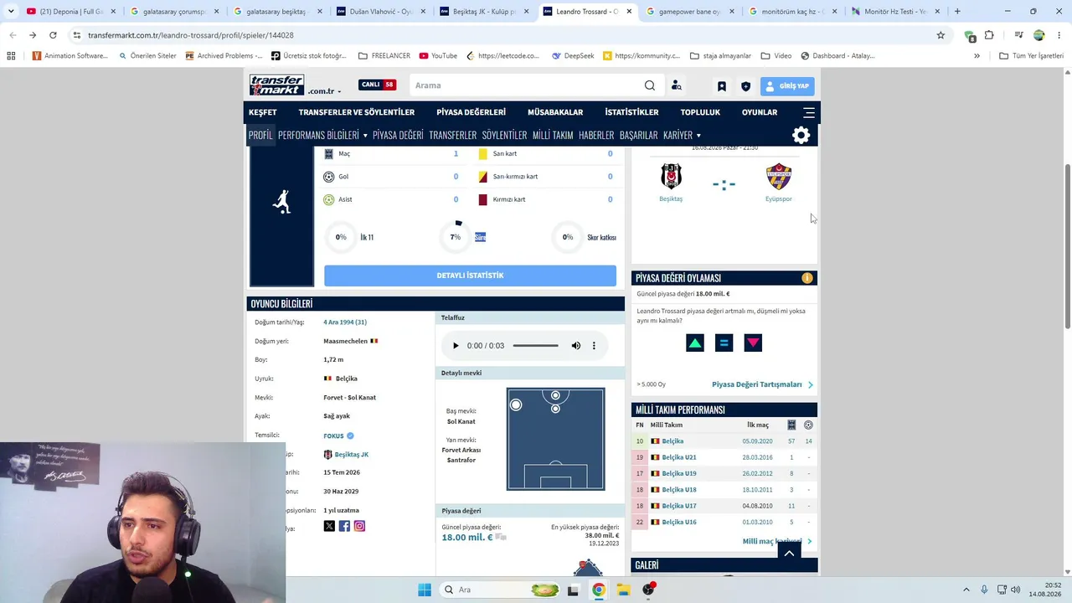Open the bookmarks apps grid icon
The width and height of the screenshot is (1072, 603).
[x=11, y=56]
